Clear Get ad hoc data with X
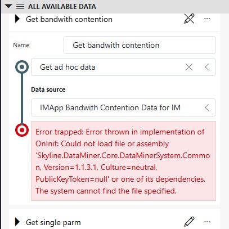 [x=189, y=67]
